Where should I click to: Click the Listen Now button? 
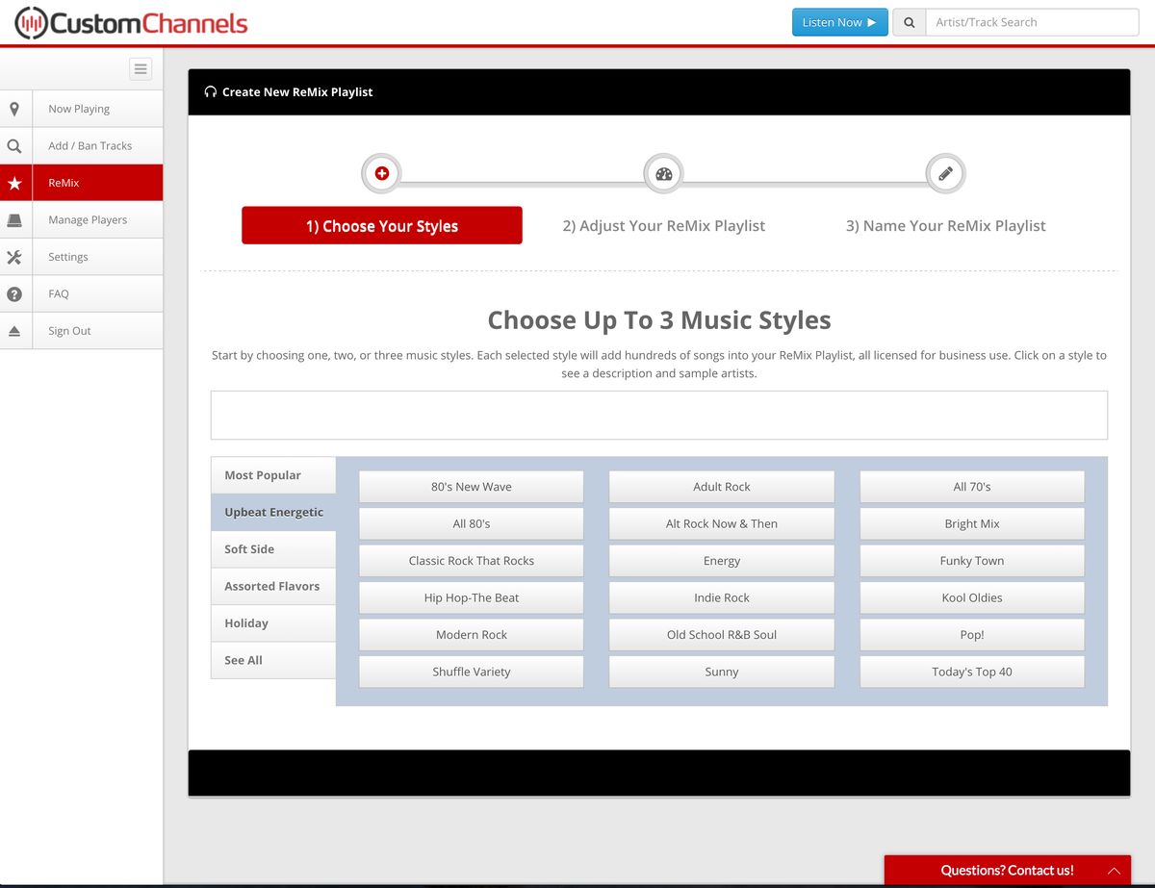tap(839, 21)
